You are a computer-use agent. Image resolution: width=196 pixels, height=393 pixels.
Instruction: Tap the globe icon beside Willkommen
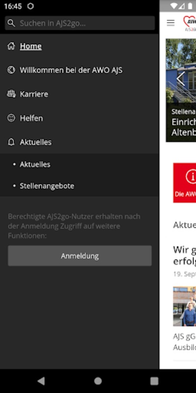click(x=11, y=70)
